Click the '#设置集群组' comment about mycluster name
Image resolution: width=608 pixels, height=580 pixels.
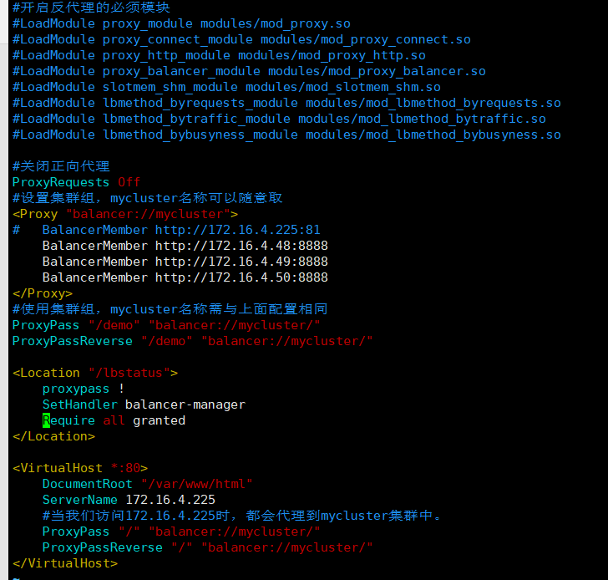pos(147,198)
